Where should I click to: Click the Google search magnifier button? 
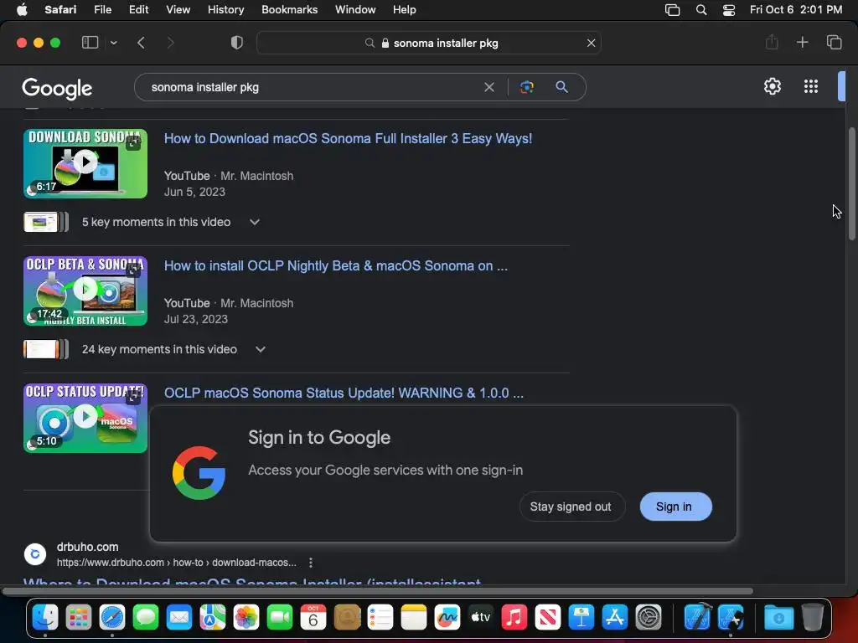561,86
